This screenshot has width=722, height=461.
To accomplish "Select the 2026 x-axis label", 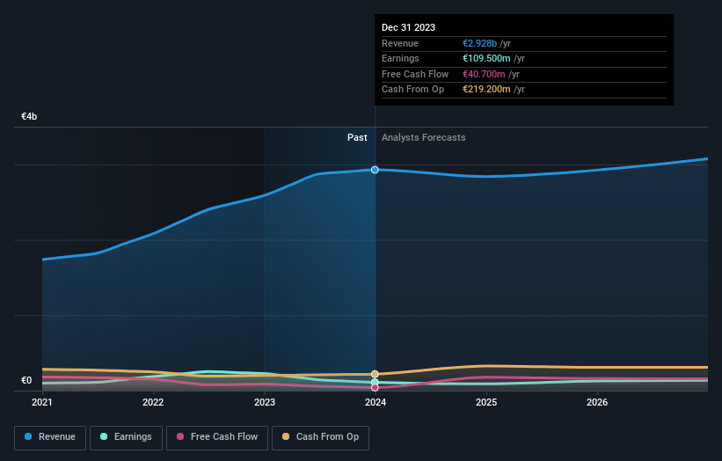I will tap(597, 403).
